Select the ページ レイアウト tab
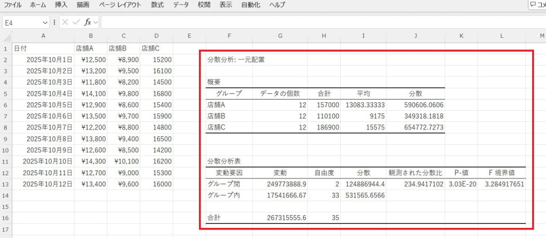Screen dimensions: 546x238 tap(120, 5)
